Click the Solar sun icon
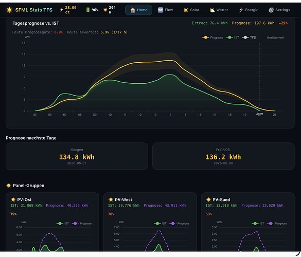Image resolution: width=301 pixels, height=257 pixels. 186,10
